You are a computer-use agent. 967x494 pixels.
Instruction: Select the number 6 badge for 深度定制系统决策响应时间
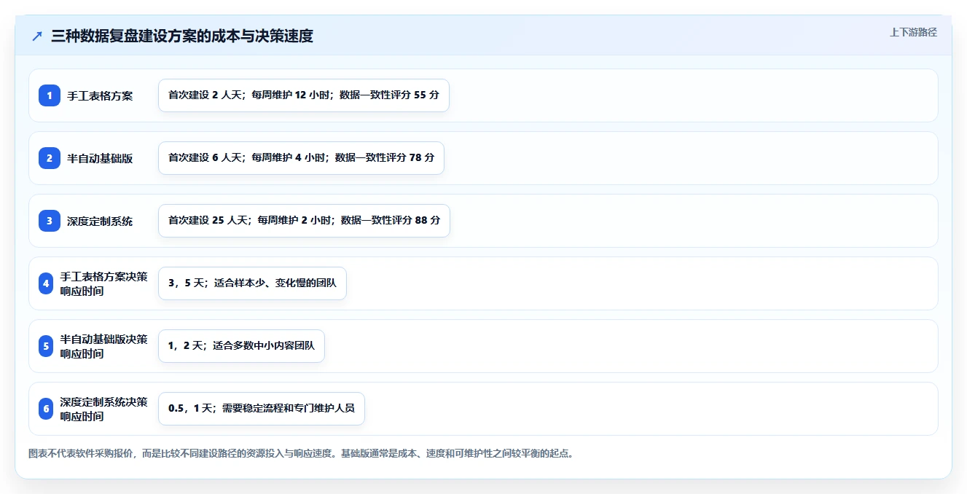point(46,409)
